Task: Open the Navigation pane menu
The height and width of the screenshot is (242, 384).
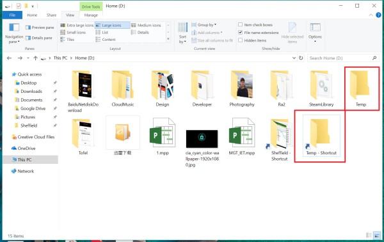Action: (x=14, y=33)
